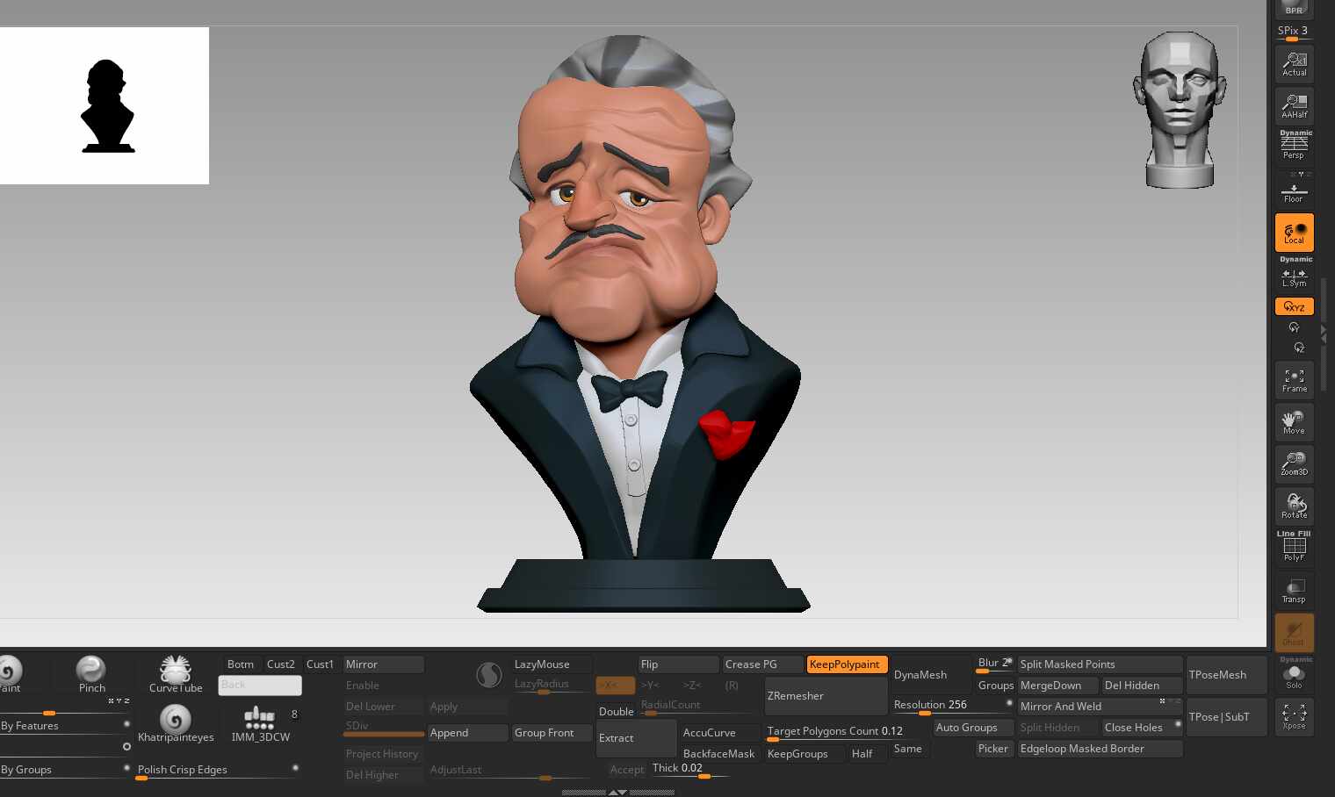Click the head camera orientation gizmo
The height and width of the screenshot is (797, 1335).
pos(1180,110)
